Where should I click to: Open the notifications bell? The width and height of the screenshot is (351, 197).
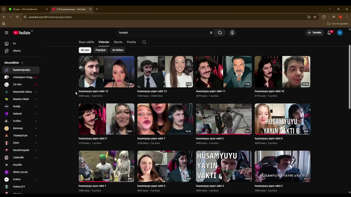329,33
